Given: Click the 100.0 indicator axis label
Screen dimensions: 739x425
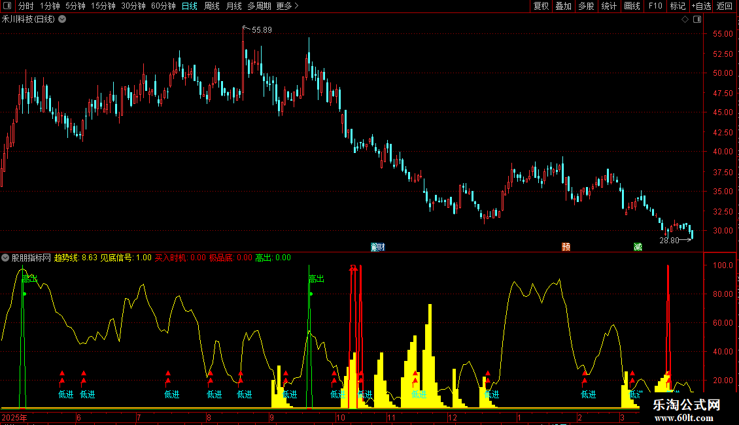Looking at the screenshot, I should tap(723, 265).
